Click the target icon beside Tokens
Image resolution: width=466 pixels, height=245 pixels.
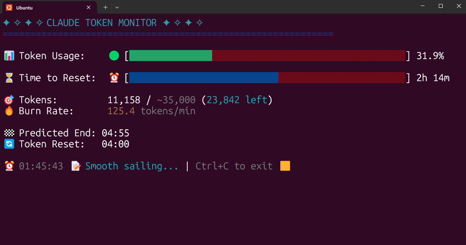point(9,100)
